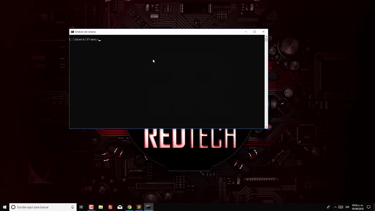Open the clock and date flyout
Screen dimensions: 375x211
coord(358,207)
